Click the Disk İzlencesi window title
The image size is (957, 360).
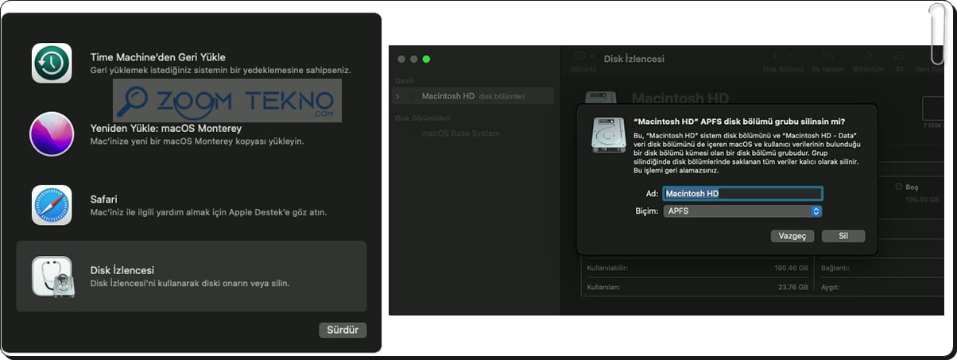coord(634,59)
